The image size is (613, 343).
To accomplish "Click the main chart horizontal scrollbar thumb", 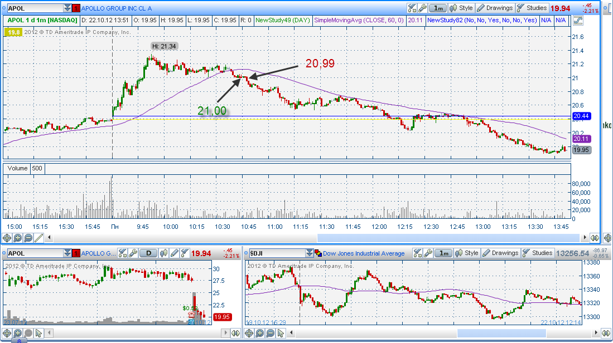I will (x=448, y=237).
